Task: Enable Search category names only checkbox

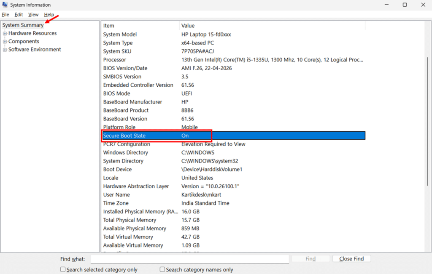Action: pos(162,269)
